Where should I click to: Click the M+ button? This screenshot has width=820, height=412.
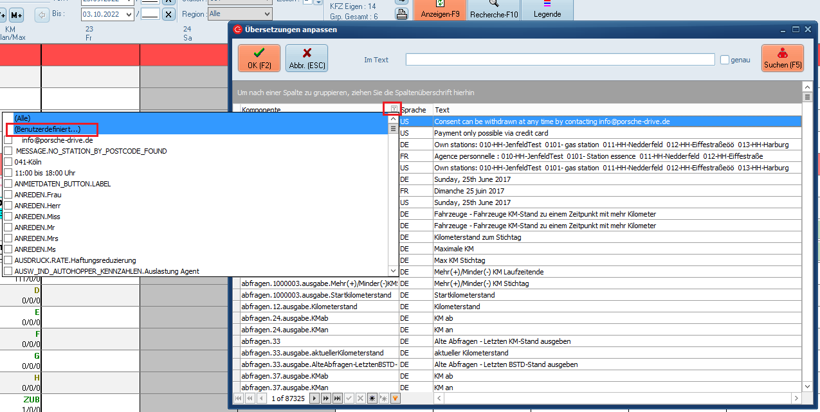click(x=16, y=14)
